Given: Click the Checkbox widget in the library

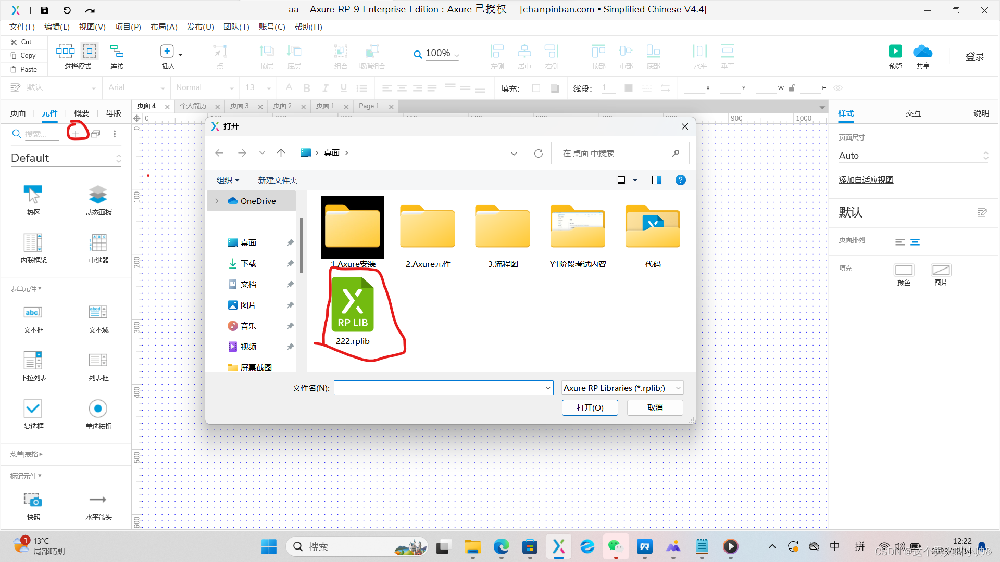Looking at the screenshot, I should [33, 409].
